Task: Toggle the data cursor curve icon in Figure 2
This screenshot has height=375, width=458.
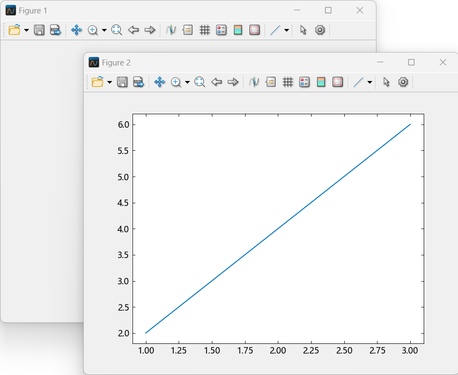Action: [x=254, y=82]
